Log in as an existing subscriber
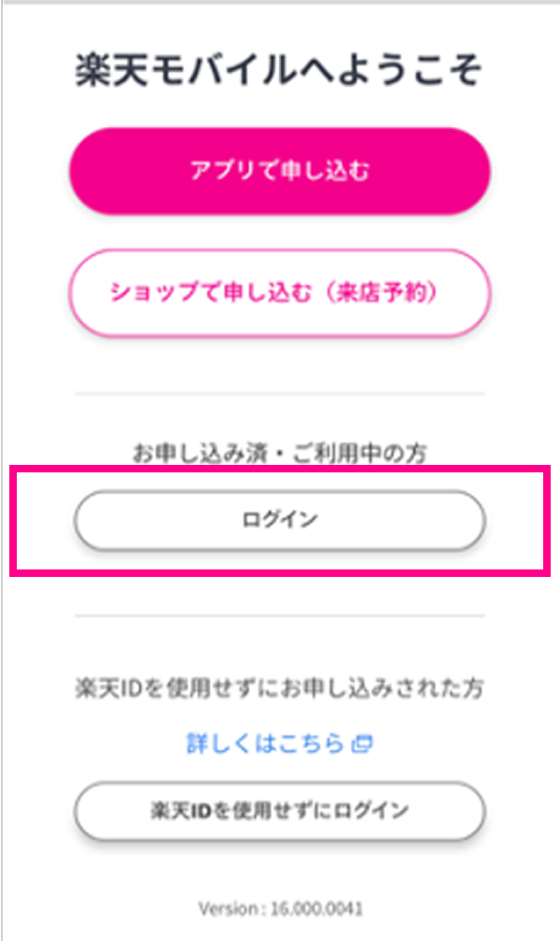The width and height of the screenshot is (560, 941). [280, 520]
